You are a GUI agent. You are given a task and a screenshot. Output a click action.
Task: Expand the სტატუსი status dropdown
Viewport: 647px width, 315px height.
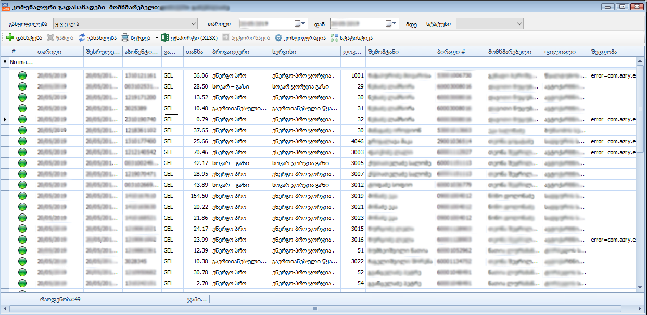[519, 23]
